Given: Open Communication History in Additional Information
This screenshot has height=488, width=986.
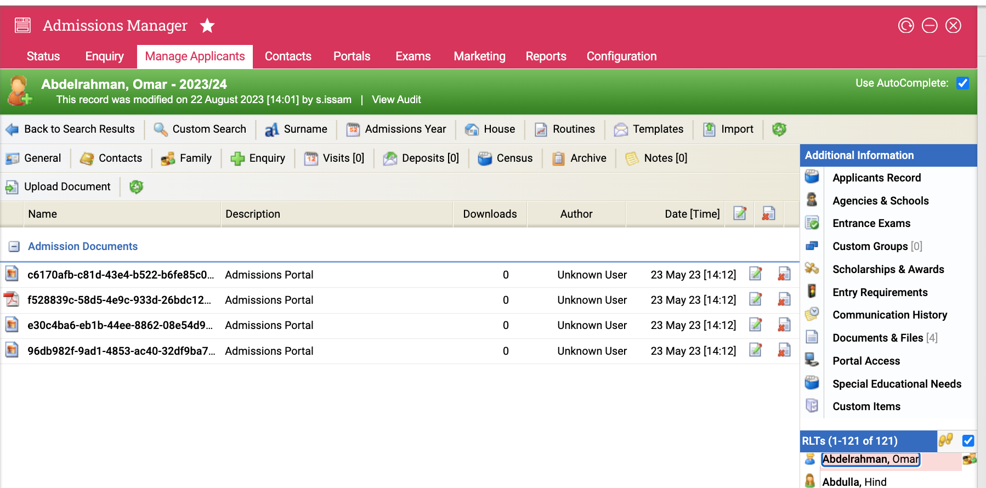Looking at the screenshot, I should point(889,315).
